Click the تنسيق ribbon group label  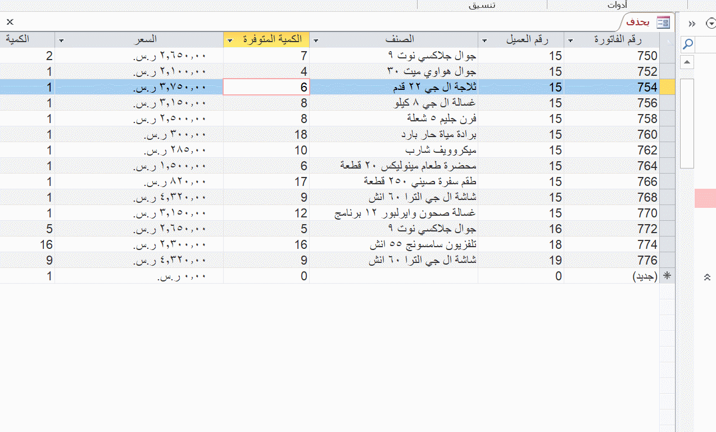tap(482, 5)
